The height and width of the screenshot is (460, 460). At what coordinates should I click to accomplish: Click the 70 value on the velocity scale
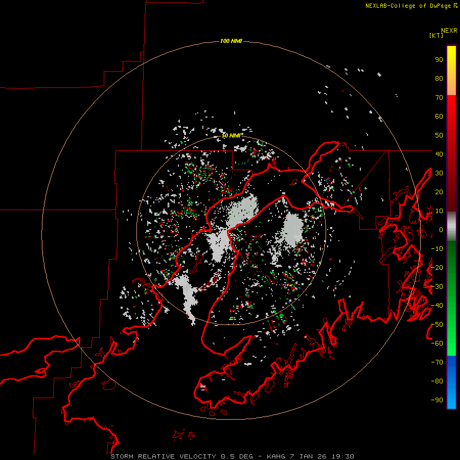coord(439,98)
